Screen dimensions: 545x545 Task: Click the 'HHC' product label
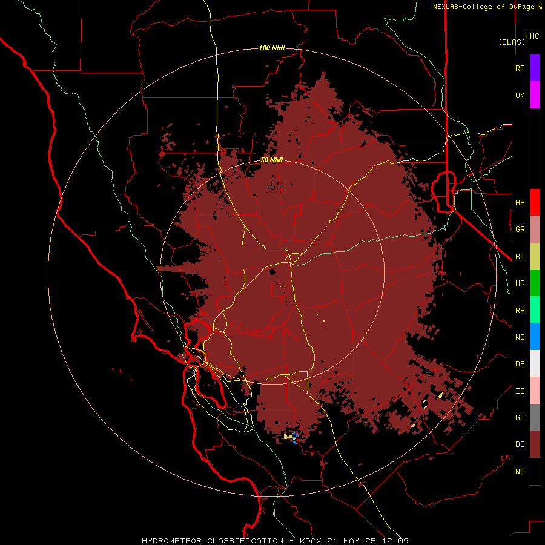(x=532, y=36)
